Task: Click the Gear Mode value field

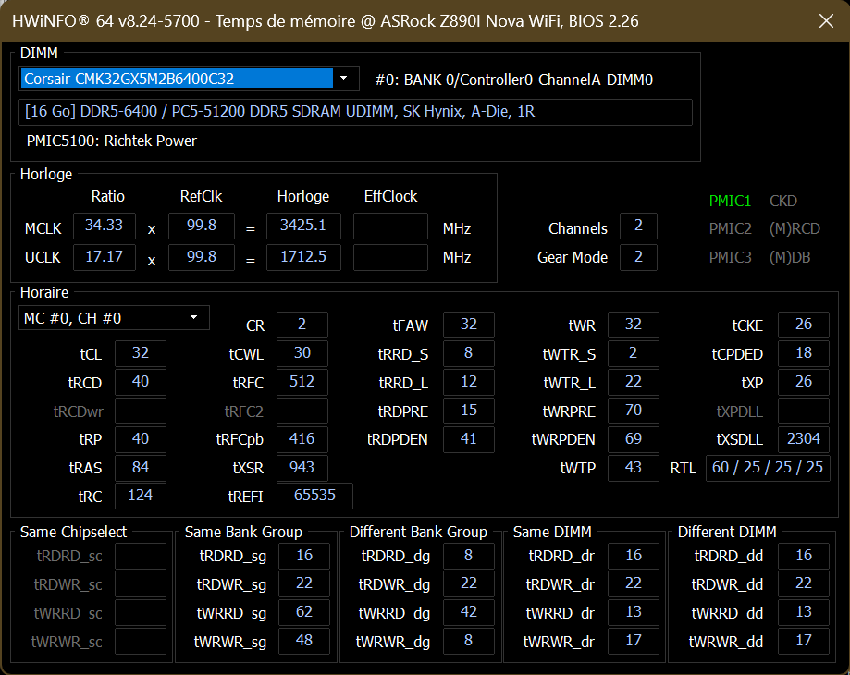Action: [638, 257]
